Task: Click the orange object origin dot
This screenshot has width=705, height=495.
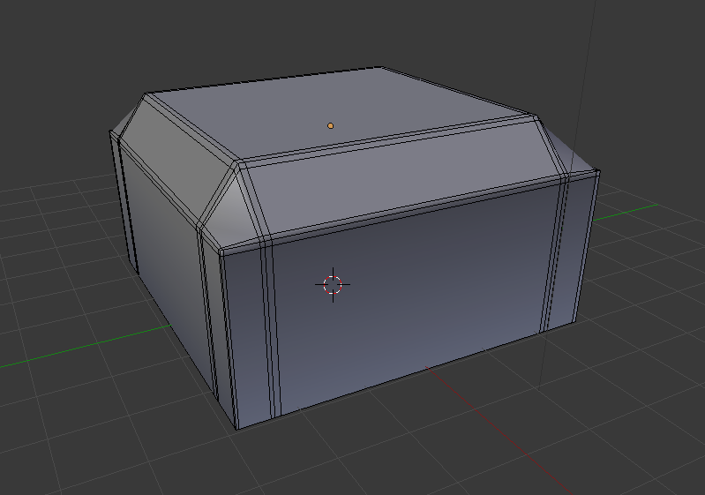Action: (331, 126)
